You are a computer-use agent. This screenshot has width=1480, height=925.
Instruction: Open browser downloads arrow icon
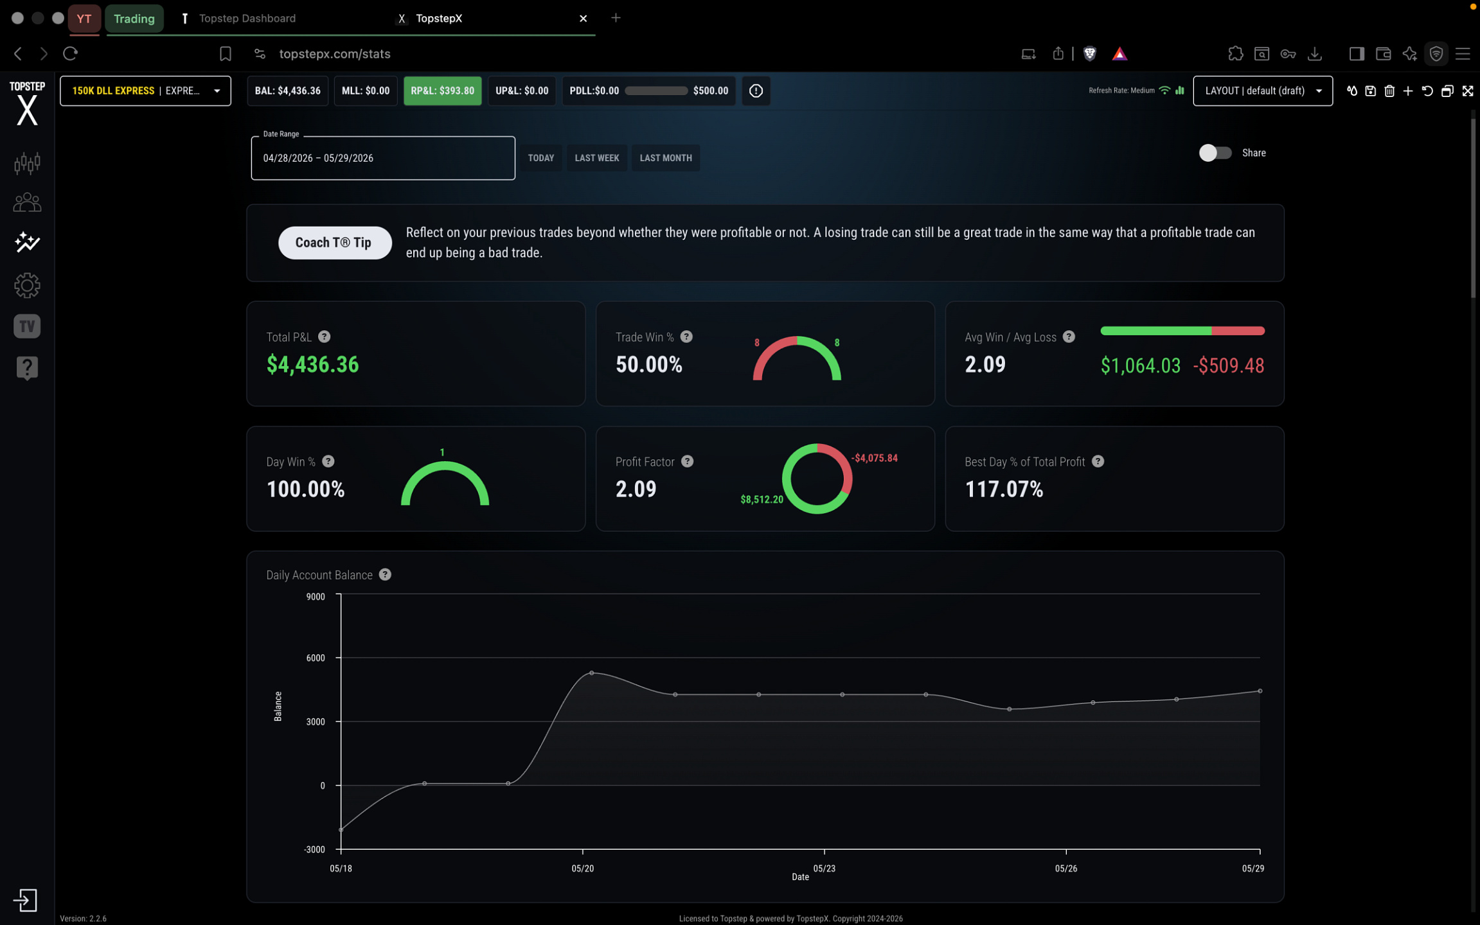[x=1315, y=54]
